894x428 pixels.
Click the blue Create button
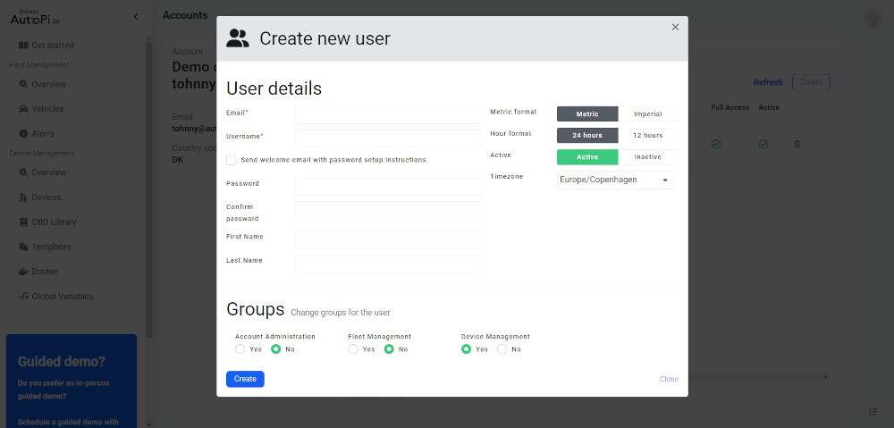(x=245, y=379)
